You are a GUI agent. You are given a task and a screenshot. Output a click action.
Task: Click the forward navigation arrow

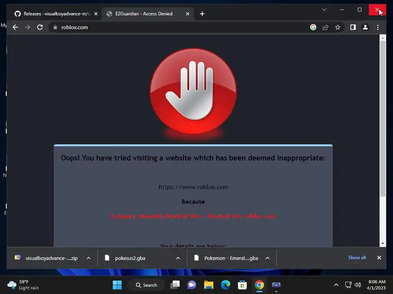(28, 27)
